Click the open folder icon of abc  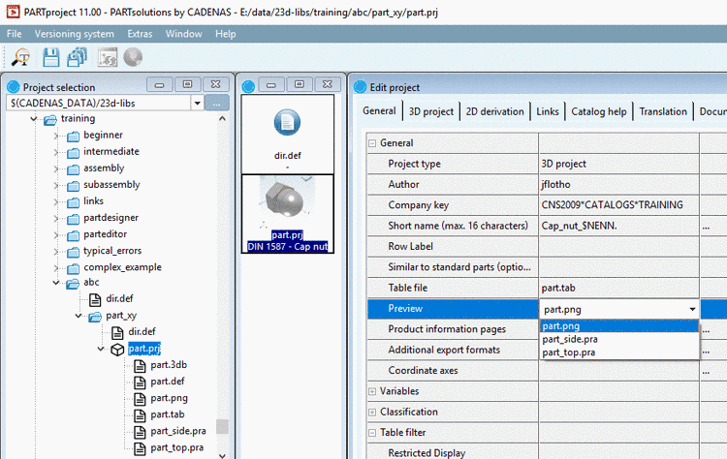(x=73, y=283)
